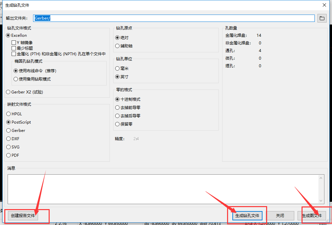This screenshot has height=225, width=332.
Task: Click message box scrollbar up arrow
Action: [321, 178]
